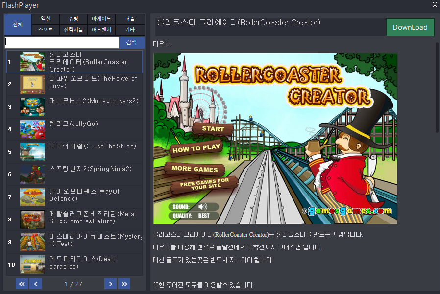Go to the next page of the list
This screenshot has height=294, width=440.
tap(110, 284)
